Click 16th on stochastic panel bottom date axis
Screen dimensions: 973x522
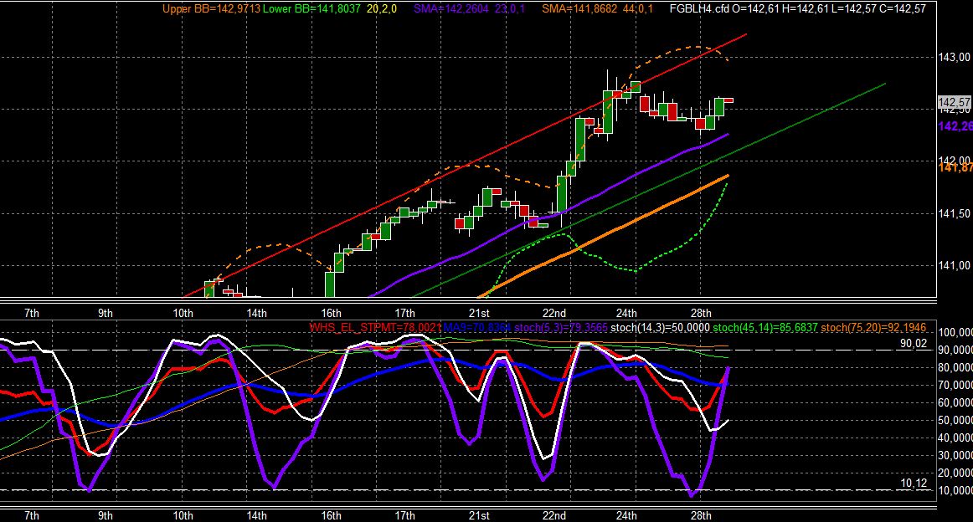click(x=331, y=515)
